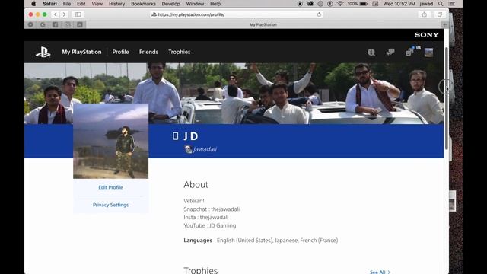Open the messages chat bubble icon

coord(390,53)
